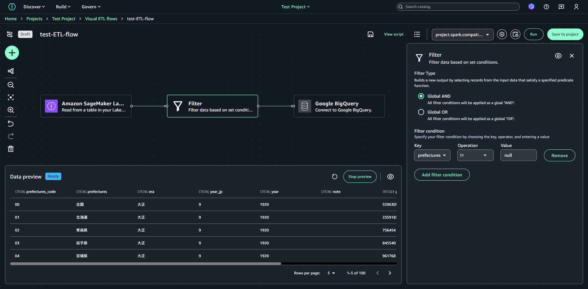The image size is (588, 289).
Task: Close the Filter panel
Action: (572, 56)
